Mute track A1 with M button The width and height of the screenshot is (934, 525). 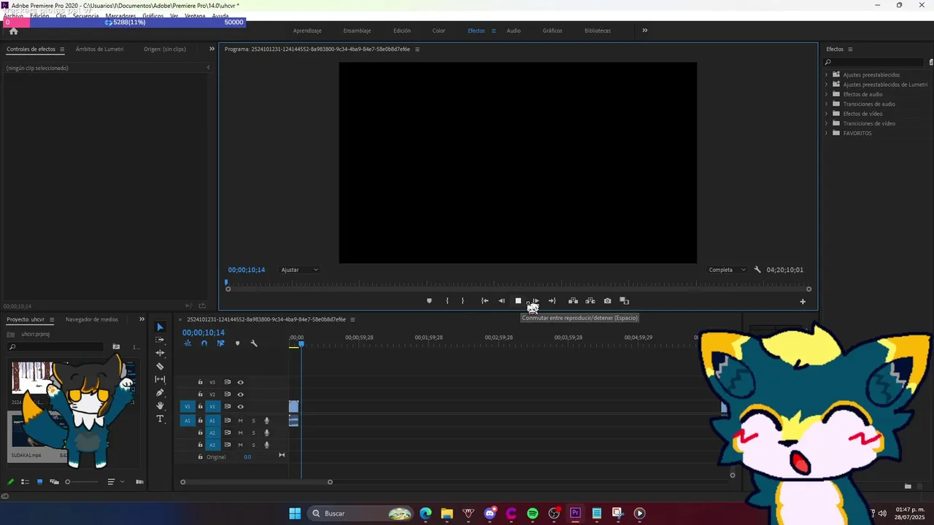pyautogui.click(x=240, y=421)
